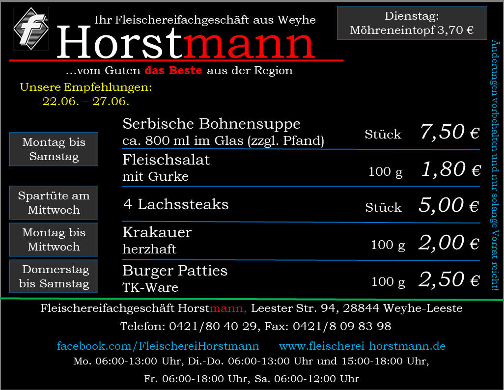504x390 pixels.
Task: Click '100 g' in the Krakauer row
Action: click(x=388, y=245)
